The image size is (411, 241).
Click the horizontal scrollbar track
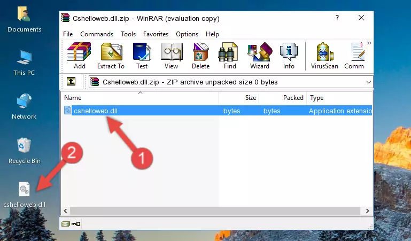[215, 211]
